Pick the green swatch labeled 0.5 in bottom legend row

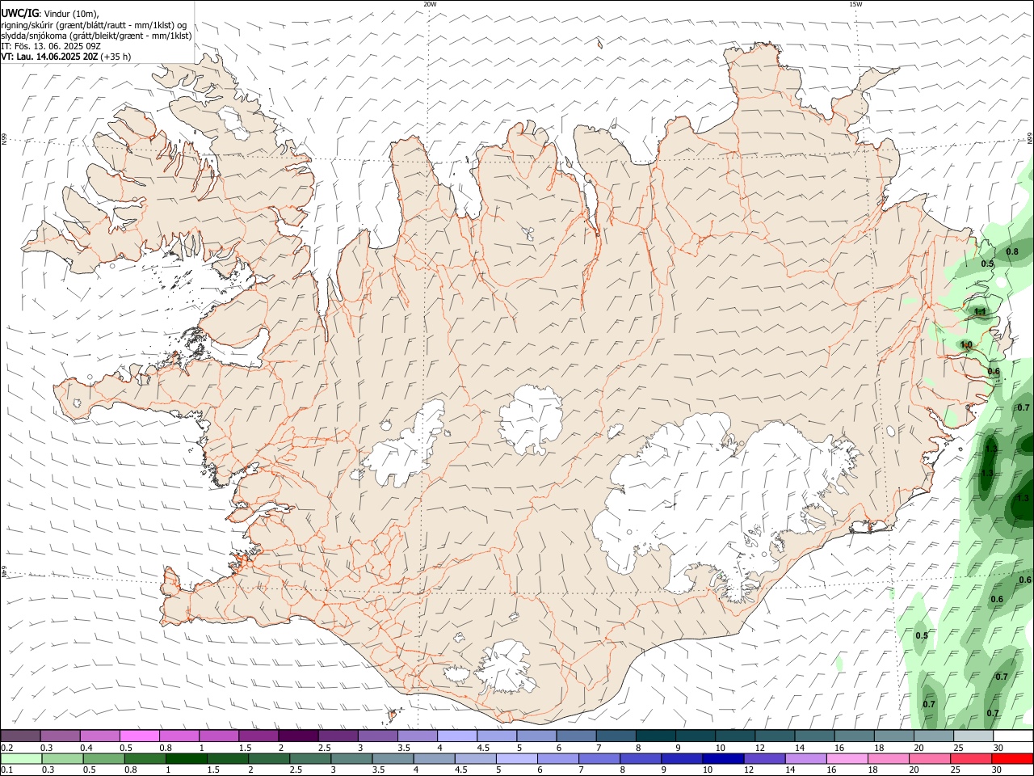[103, 759]
